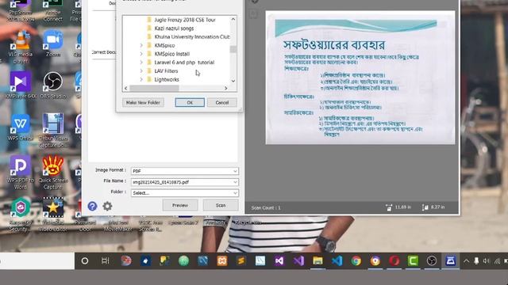Open File Explorer from the taskbar
Image resolution: width=508 pixels, height=285 pixels.
tap(317, 260)
